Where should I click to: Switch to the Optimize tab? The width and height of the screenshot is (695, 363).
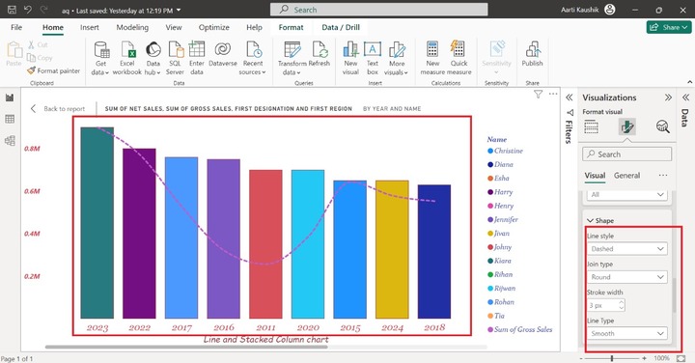(213, 27)
